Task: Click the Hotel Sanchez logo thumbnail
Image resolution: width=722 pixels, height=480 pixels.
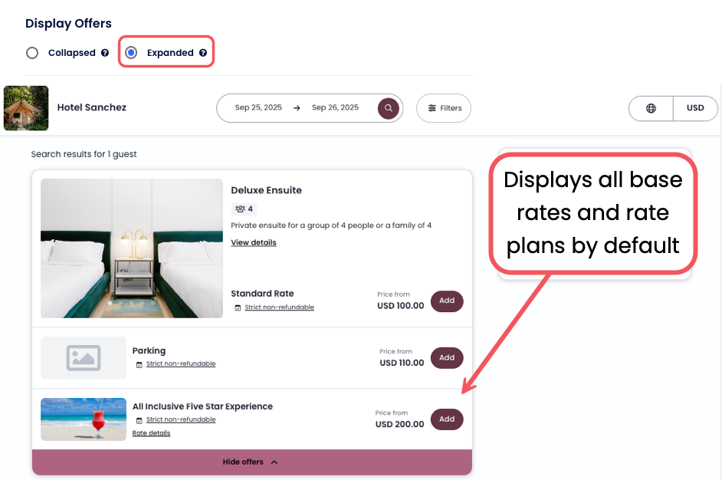Action: 26,108
